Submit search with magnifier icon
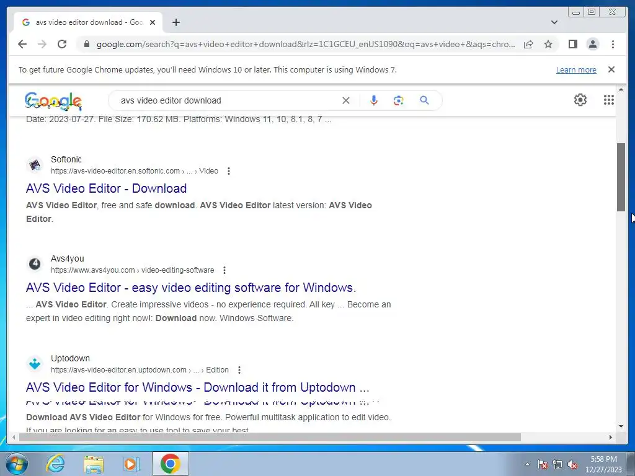635x476 pixels. pos(424,100)
